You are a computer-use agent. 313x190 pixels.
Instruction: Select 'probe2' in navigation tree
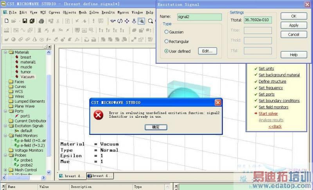coord(26,165)
